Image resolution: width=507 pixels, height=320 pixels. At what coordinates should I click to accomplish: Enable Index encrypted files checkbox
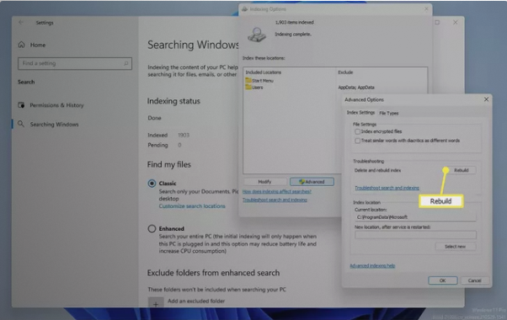(x=357, y=131)
